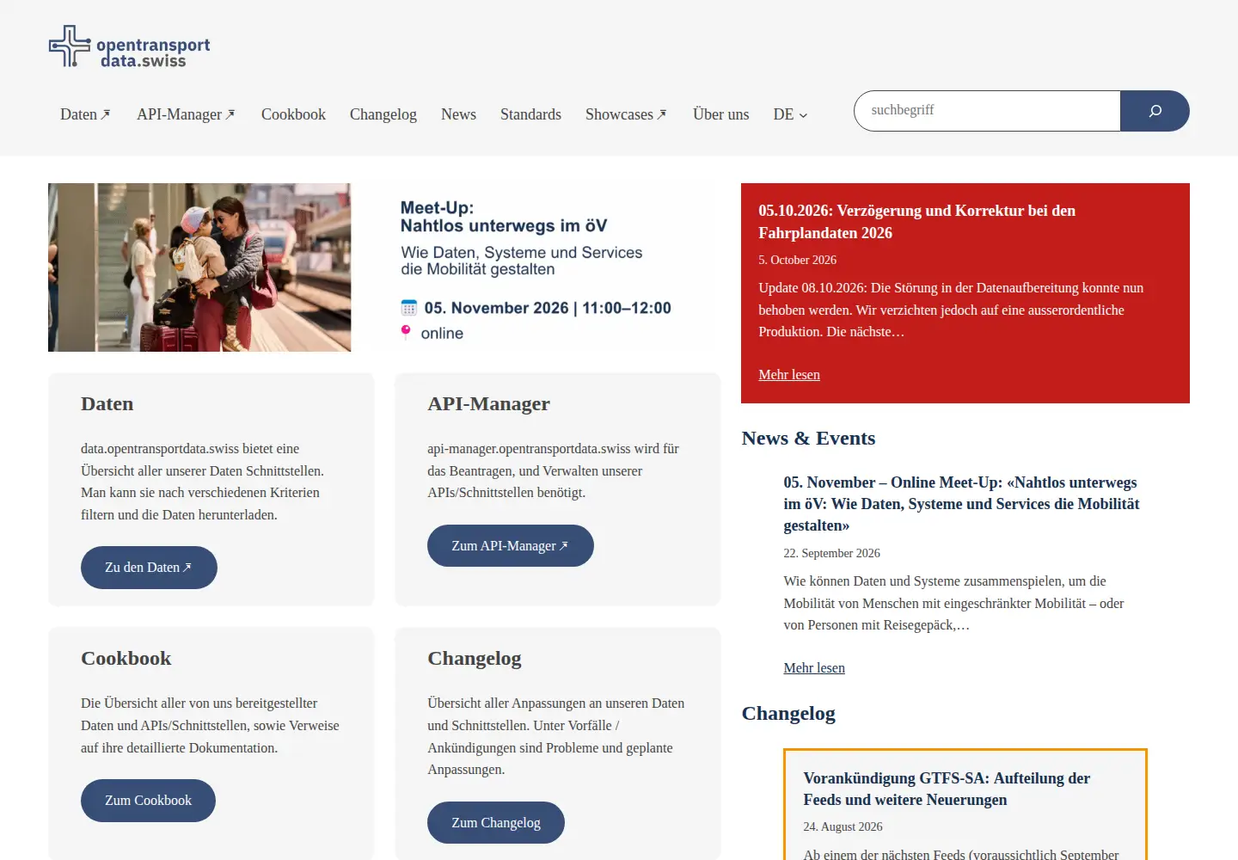Open the 05. November Online Meet-Up news title
Screen dimensions: 1238x860
pyautogui.click(x=961, y=504)
